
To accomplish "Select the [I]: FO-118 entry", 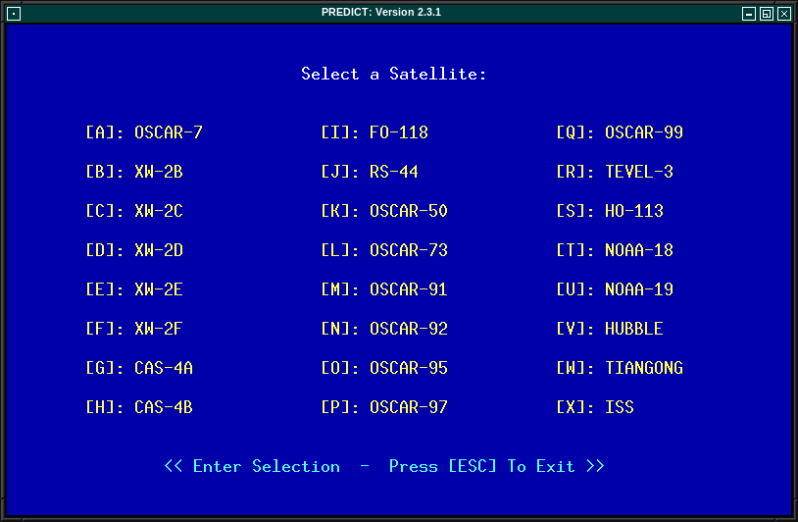I will click(374, 132).
